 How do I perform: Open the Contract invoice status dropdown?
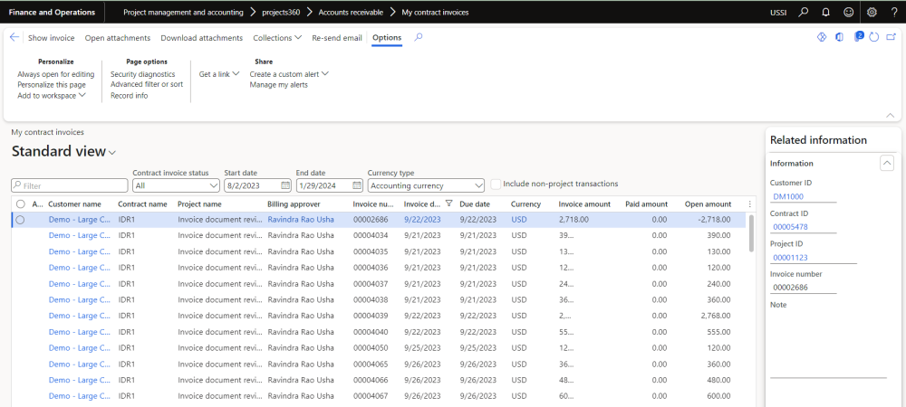176,185
